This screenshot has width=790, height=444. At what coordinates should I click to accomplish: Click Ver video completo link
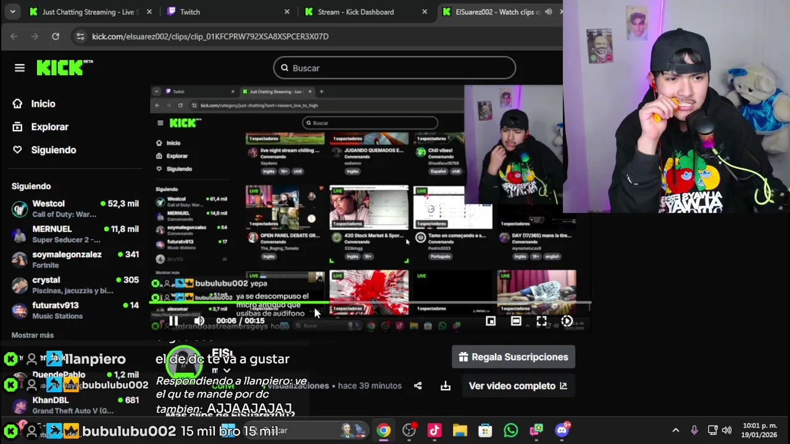[518, 386]
